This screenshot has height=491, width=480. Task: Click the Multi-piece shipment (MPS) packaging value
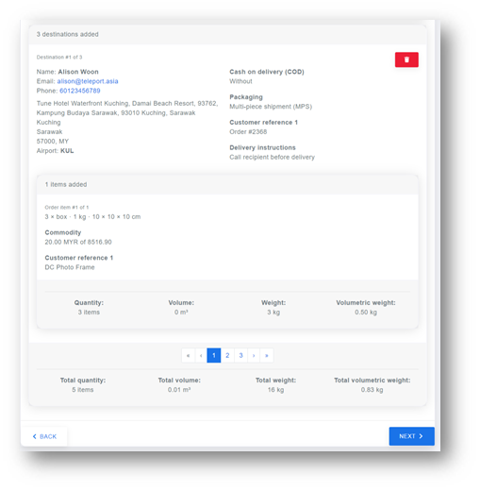click(271, 107)
